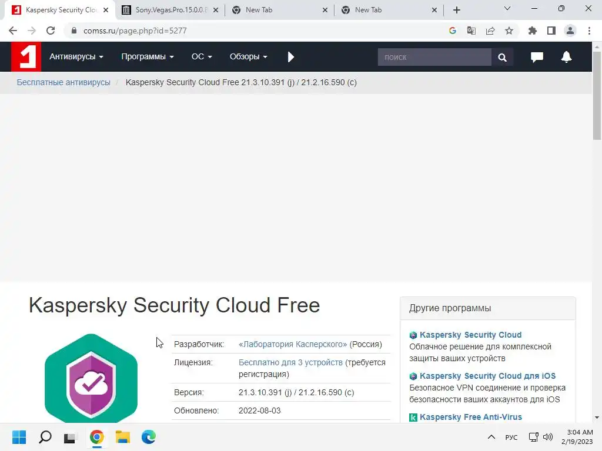The width and height of the screenshot is (602, 451).
Task: Click the address bar URL
Action: (x=135, y=31)
